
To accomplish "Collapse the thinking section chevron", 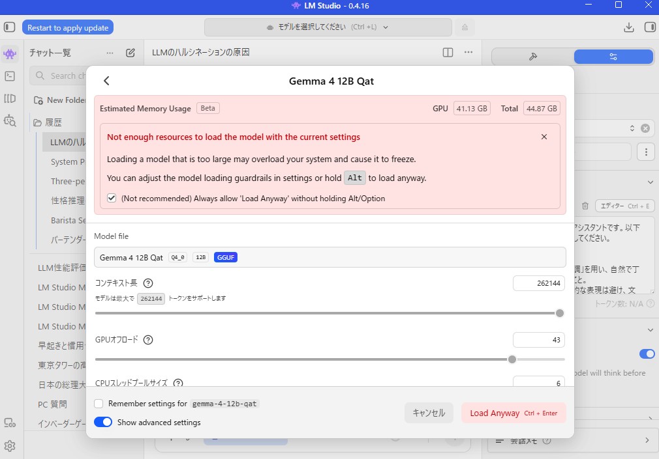I will (650, 330).
